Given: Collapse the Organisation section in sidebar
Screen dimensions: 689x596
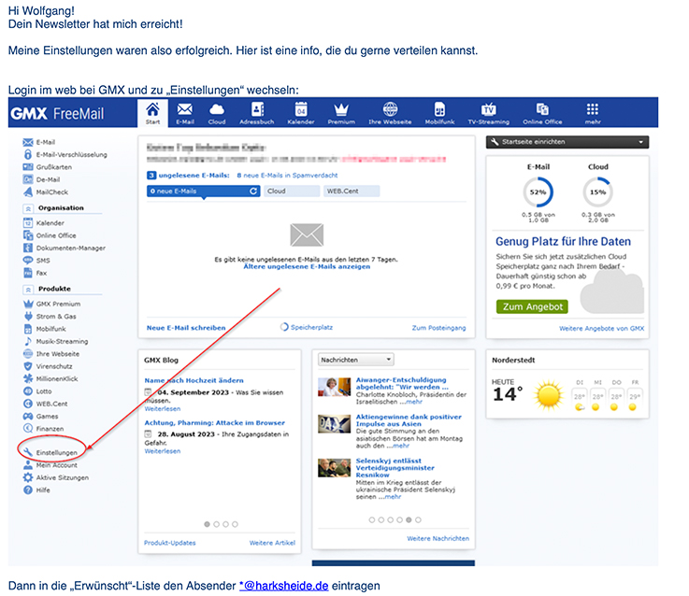Looking at the screenshot, I should (x=28, y=208).
